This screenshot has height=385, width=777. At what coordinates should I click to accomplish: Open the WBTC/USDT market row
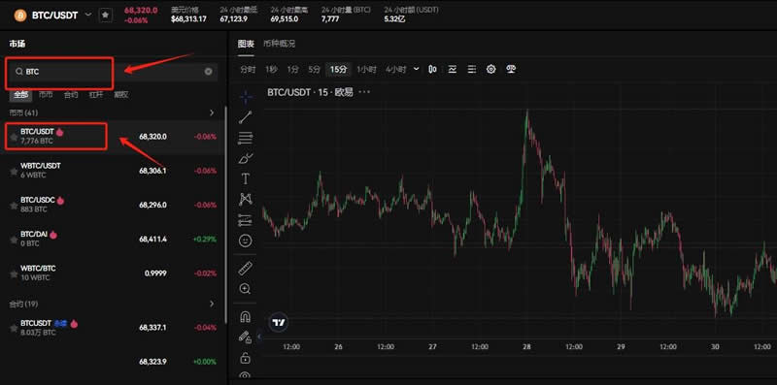point(113,171)
